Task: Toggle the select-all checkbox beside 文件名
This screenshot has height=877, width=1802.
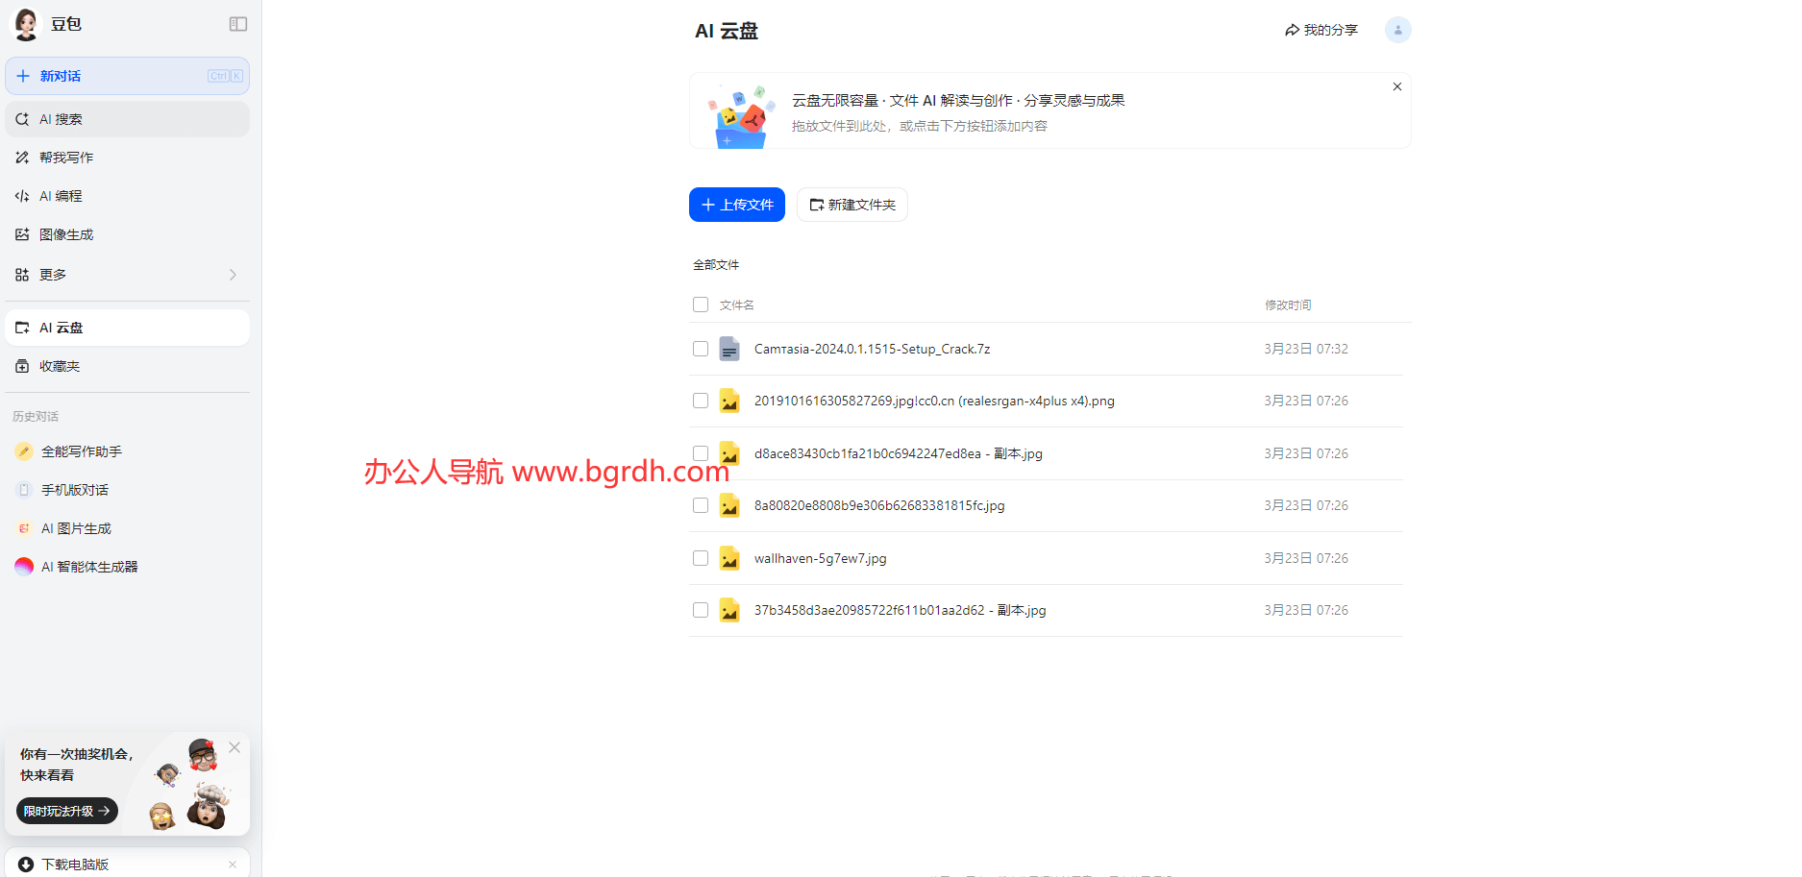Action: pyautogui.click(x=701, y=305)
